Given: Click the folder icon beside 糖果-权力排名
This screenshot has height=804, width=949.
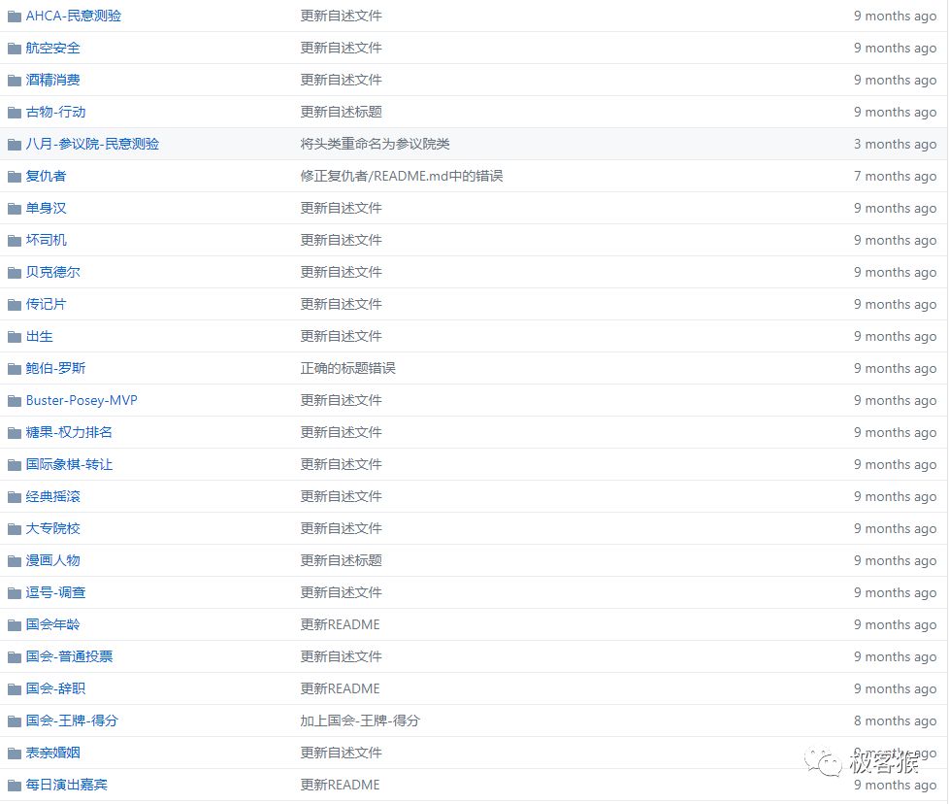Looking at the screenshot, I should (15, 433).
